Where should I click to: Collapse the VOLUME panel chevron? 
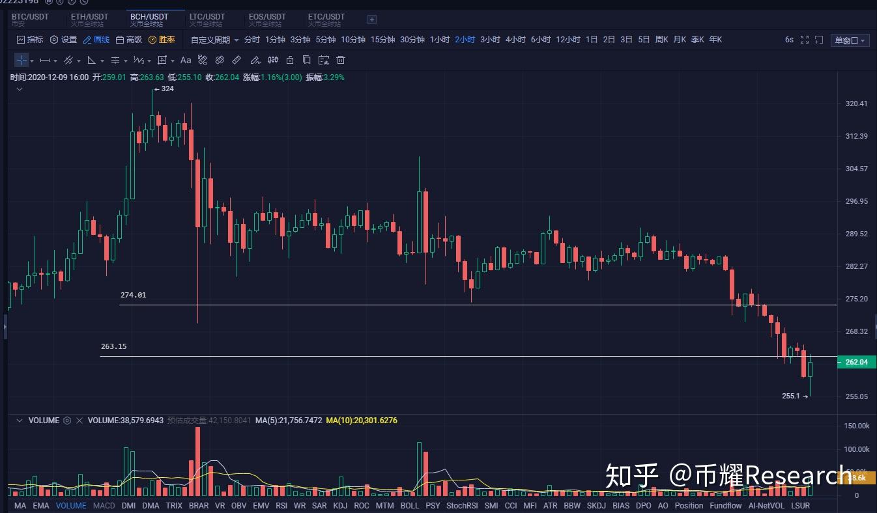click(x=20, y=421)
